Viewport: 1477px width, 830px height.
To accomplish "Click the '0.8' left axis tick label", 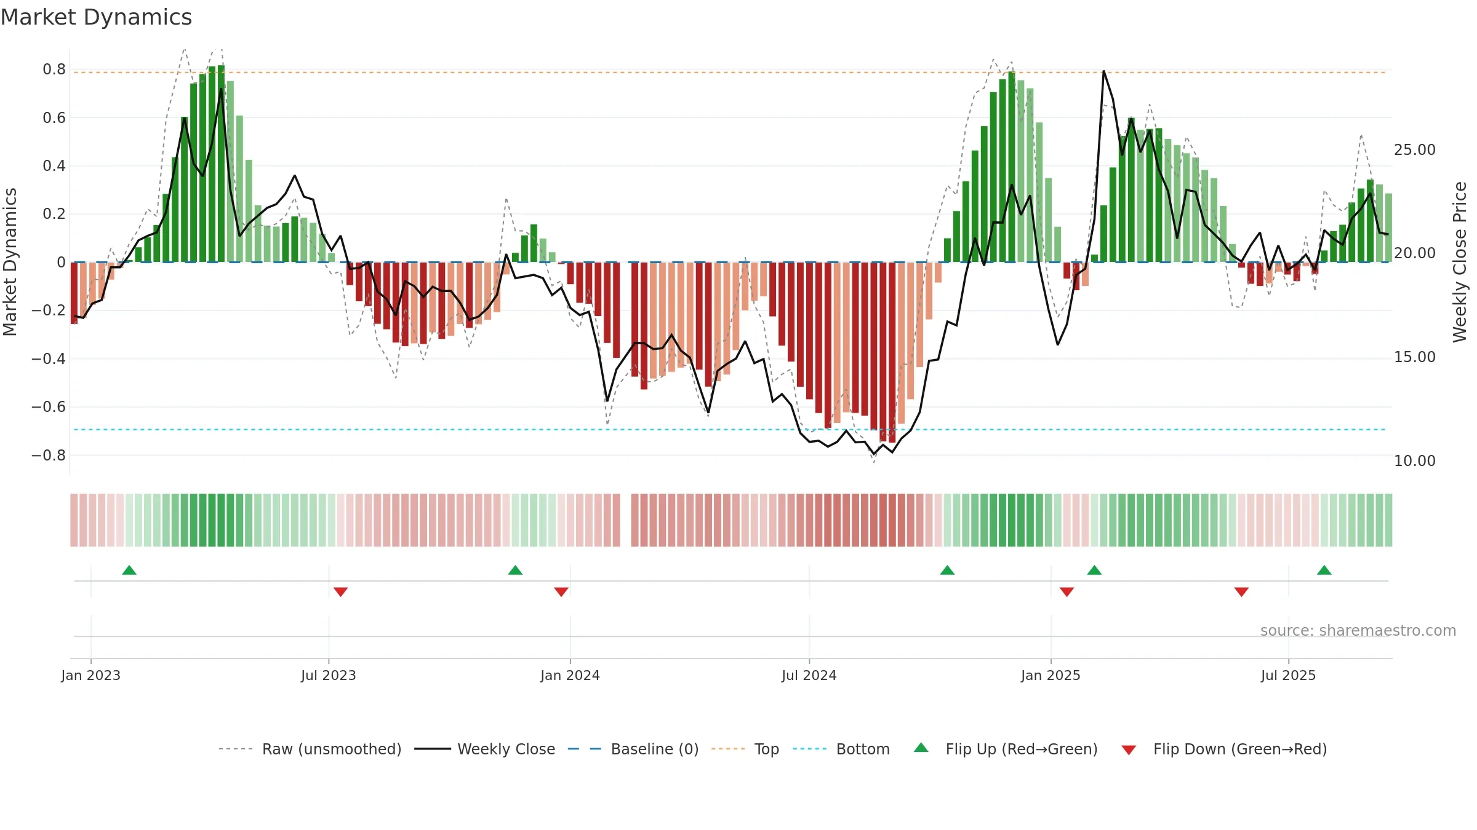I will coord(54,69).
